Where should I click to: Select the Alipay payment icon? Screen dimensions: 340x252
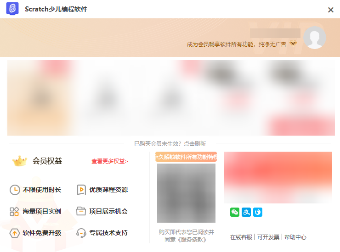(246, 212)
